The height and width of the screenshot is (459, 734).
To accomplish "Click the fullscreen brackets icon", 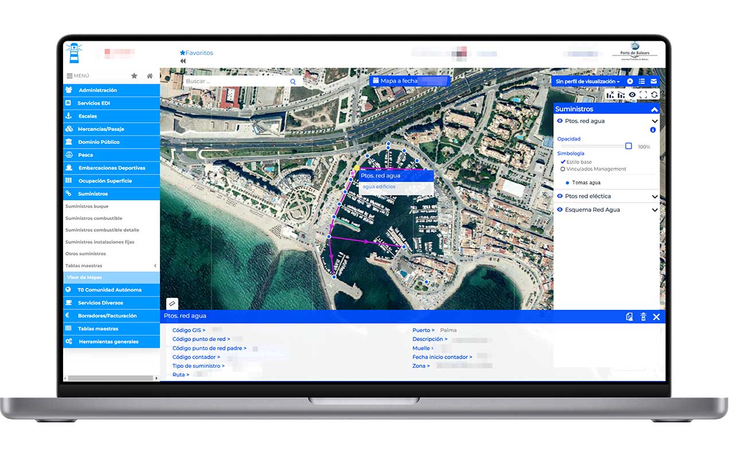I will click(x=643, y=95).
